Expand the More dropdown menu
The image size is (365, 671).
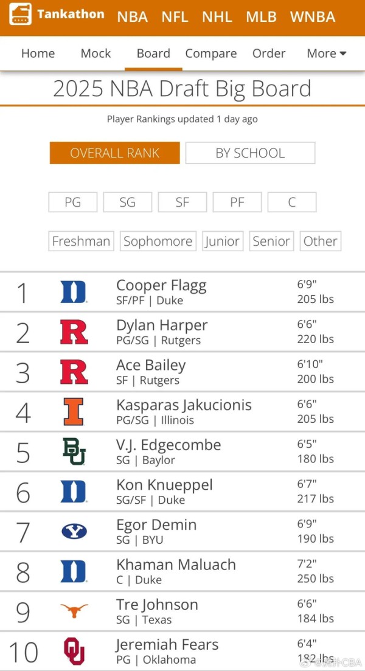click(326, 54)
